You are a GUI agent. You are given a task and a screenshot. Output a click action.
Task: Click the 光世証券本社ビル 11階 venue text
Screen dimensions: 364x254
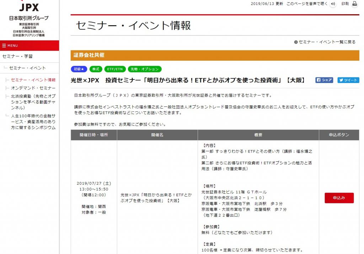point(234,192)
